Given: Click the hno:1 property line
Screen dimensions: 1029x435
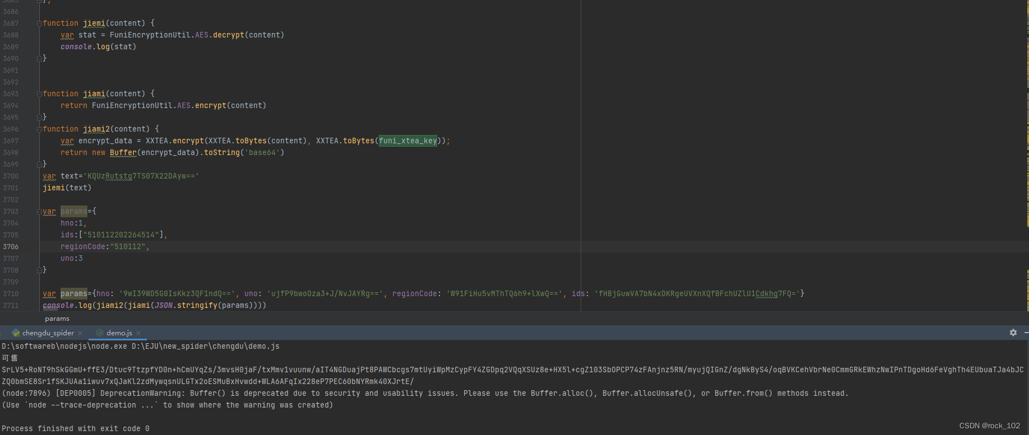Looking at the screenshot, I should pos(73,223).
